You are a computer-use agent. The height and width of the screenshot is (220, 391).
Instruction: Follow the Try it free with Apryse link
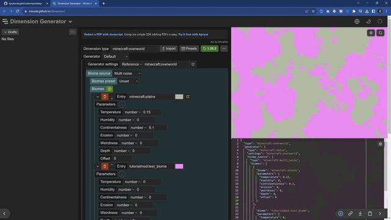click(x=193, y=34)
